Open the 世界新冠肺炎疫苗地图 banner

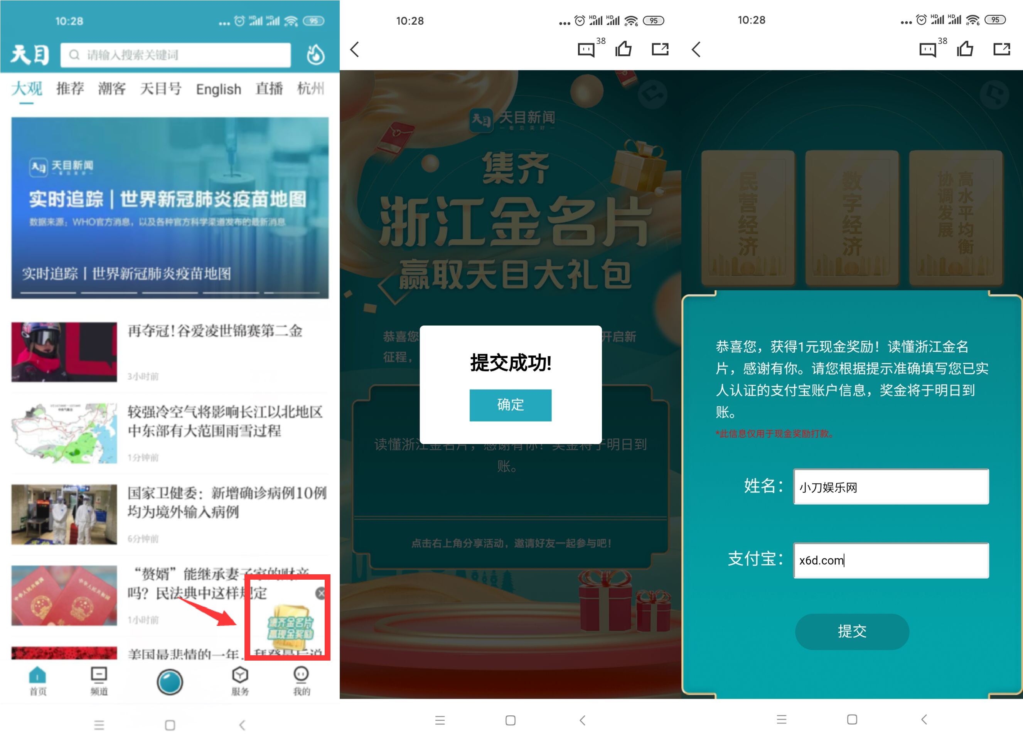click(170, 208)
